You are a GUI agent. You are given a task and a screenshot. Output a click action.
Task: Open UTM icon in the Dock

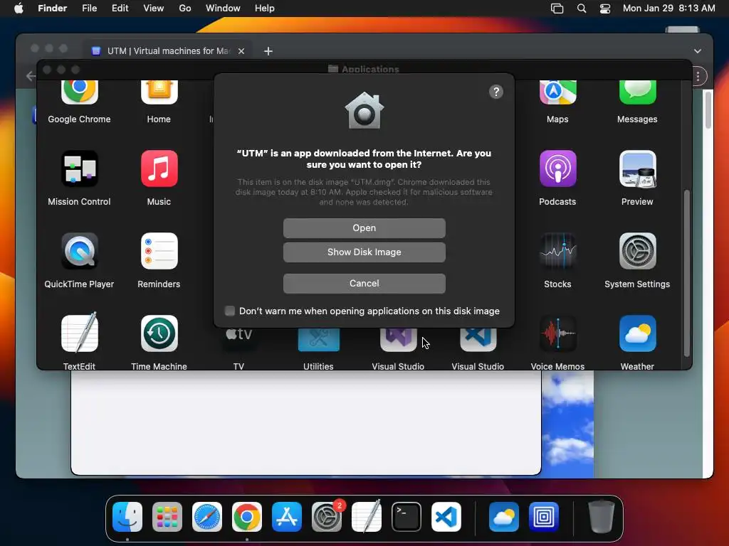(543, 517)
